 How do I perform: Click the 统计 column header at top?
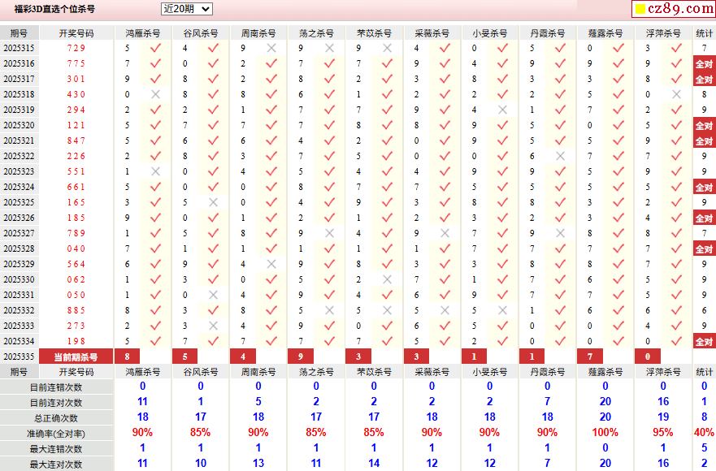pyautogui.click(x=704, y=33)
